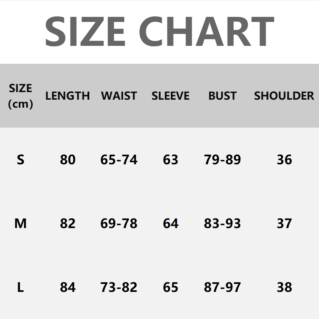Click the SIZE CHART title
The image size is (319, 319).
159,32
